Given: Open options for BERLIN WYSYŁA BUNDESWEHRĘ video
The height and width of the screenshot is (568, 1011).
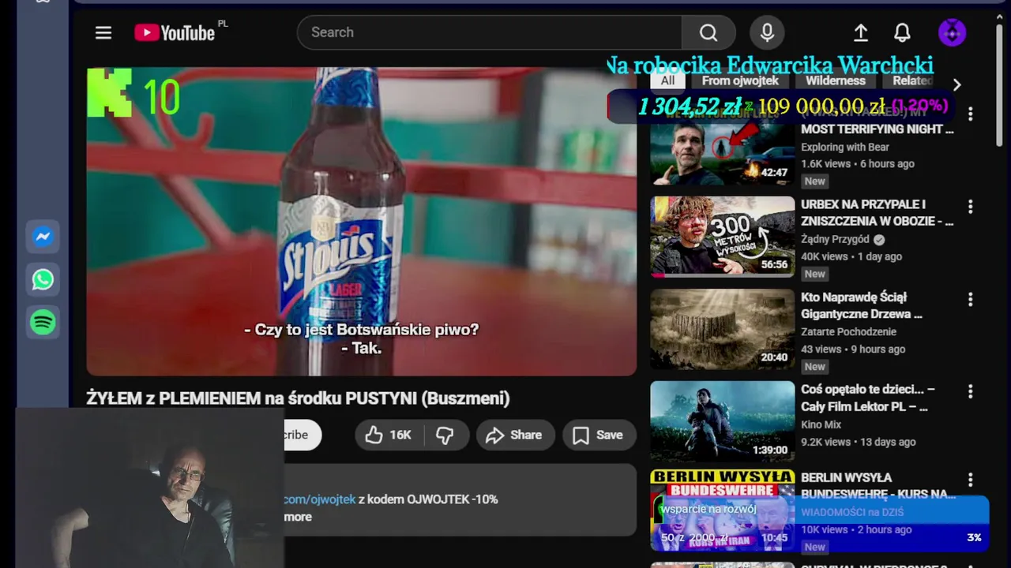Looking at the screenshot, I should coord(970,480).
